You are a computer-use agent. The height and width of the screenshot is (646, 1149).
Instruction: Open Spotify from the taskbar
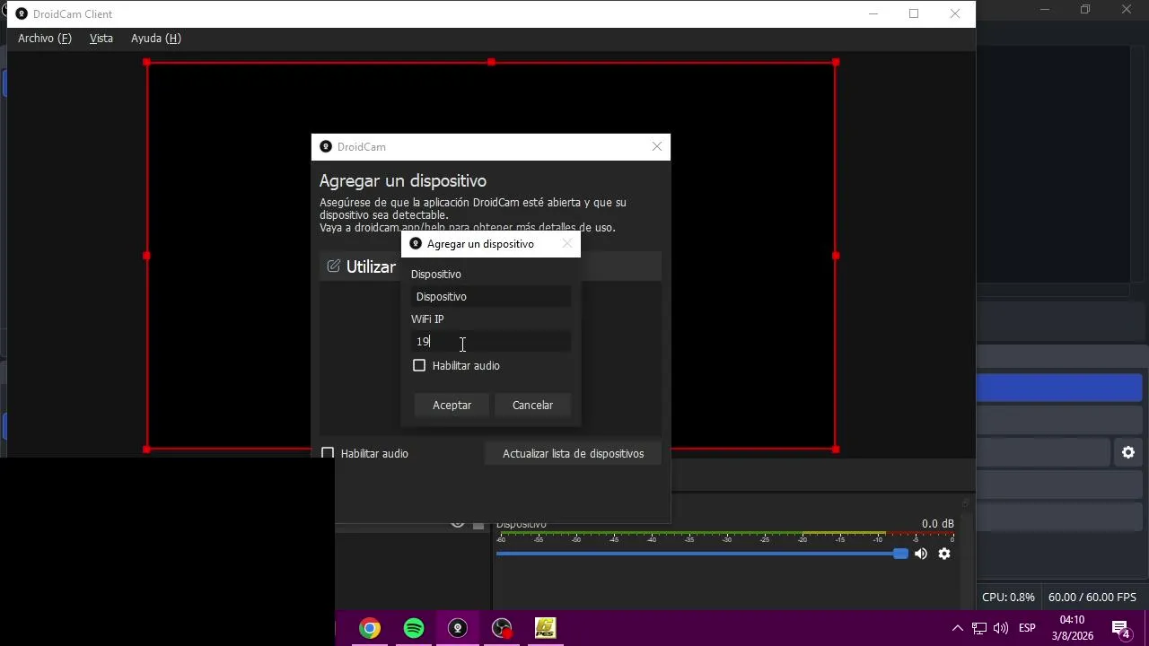pyautogui.click(x=414, y=628)
